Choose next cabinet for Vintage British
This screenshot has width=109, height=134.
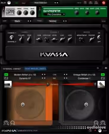(x=67, y=74)
